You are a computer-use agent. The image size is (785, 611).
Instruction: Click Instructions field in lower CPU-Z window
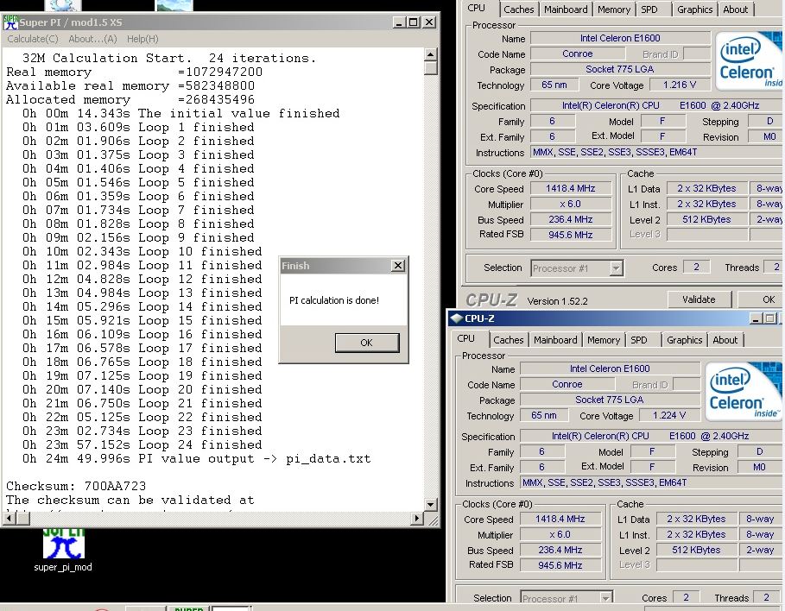[651, 483]
